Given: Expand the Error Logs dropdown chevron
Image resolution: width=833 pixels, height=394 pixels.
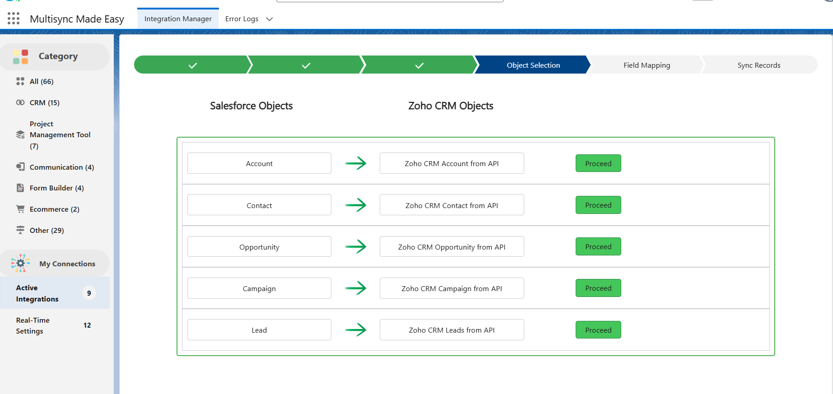Looking at the screenshot, I should pos(270,19).
